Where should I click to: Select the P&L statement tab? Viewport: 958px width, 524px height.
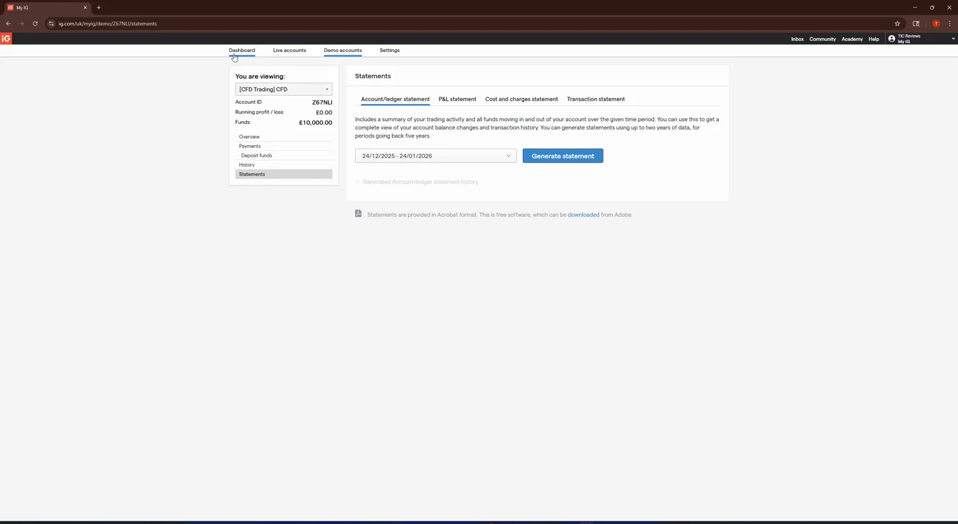457,99
